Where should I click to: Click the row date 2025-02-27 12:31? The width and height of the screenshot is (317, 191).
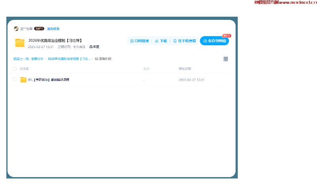(x=191, y=80)
